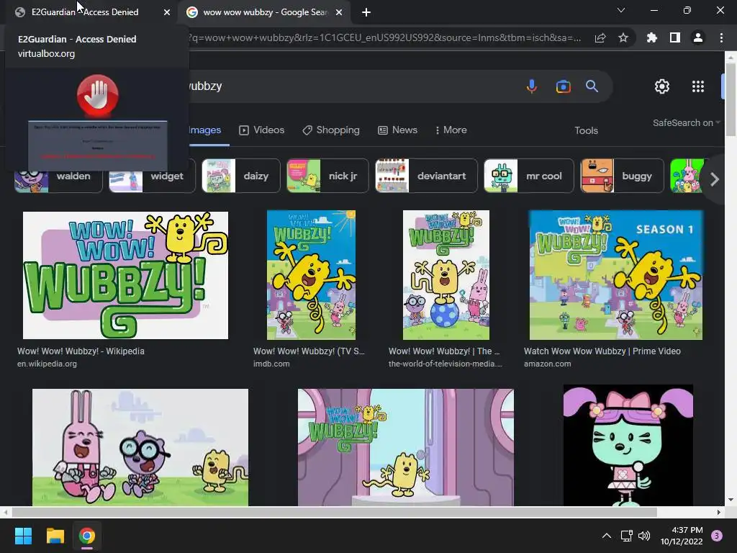The image size is (737, 553).
Task: Open 'Watch Wow Wow Wubbzy | Prime Video' link
Action: click(x=602, y=351)
